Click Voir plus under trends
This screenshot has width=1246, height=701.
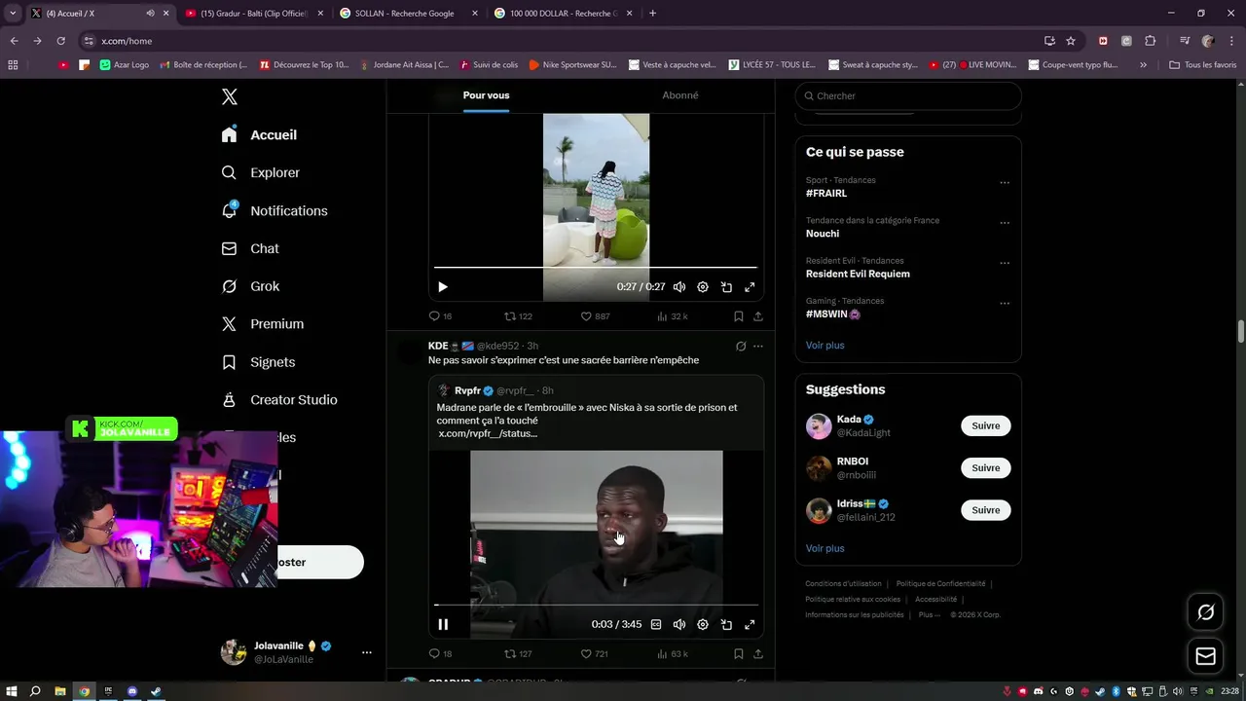pos(825,346)
